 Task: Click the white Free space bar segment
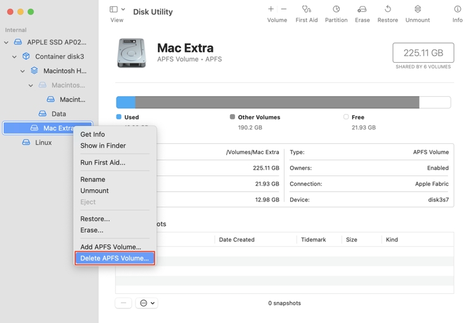(x=435, y=103)
